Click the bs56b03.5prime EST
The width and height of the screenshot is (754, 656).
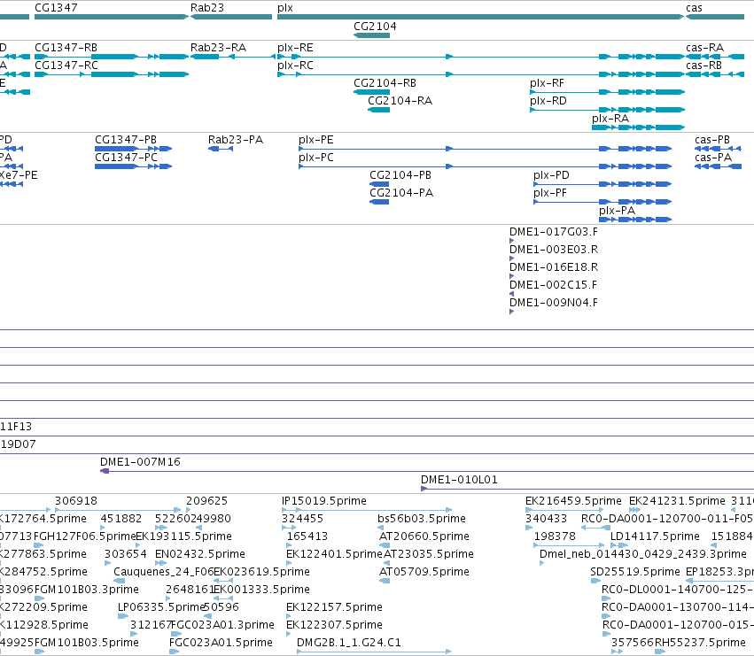tap(380, 528)
